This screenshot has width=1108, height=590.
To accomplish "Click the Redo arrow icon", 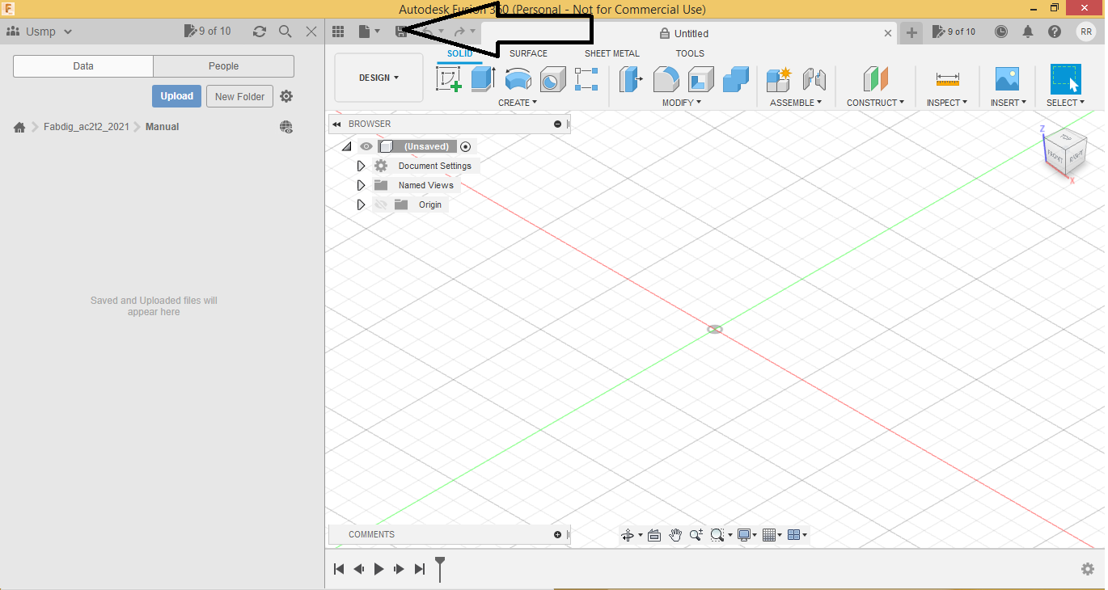I will [459, 32].
